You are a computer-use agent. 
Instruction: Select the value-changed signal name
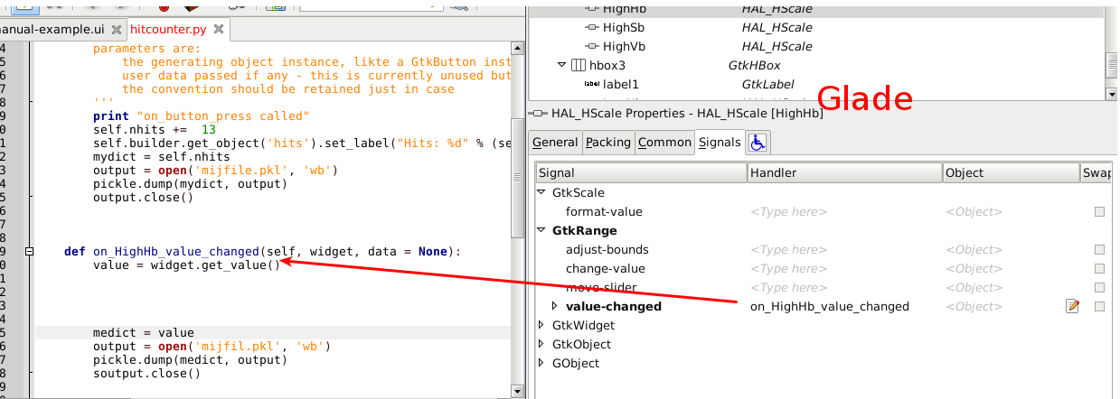(614, 306)
